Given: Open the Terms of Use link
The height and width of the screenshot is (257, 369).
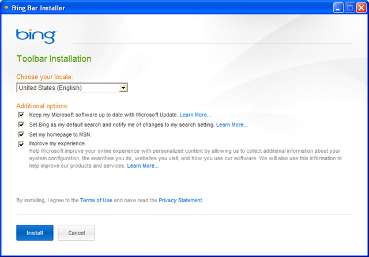Looking at the screenshot, I should 96,201.
